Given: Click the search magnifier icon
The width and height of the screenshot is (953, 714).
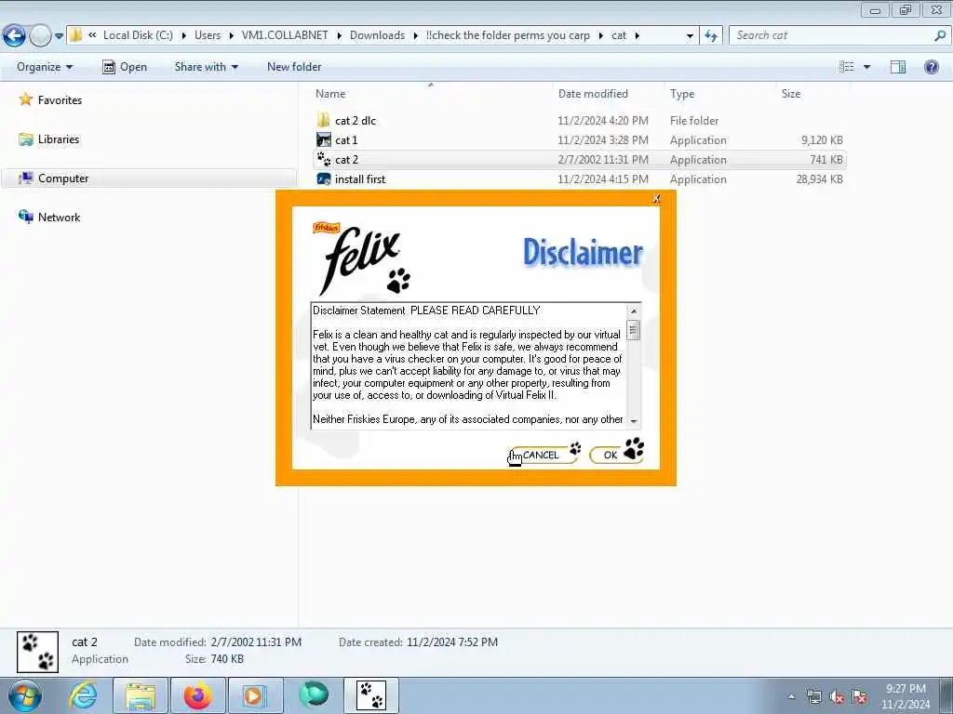Looking at the screenshot, I should coord(940,35).
